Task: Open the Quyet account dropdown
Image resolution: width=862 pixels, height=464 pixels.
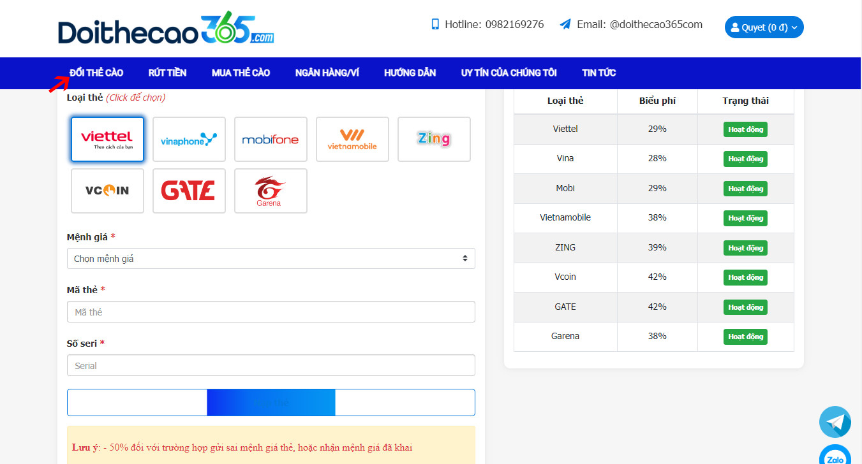Action: [764, 27]
